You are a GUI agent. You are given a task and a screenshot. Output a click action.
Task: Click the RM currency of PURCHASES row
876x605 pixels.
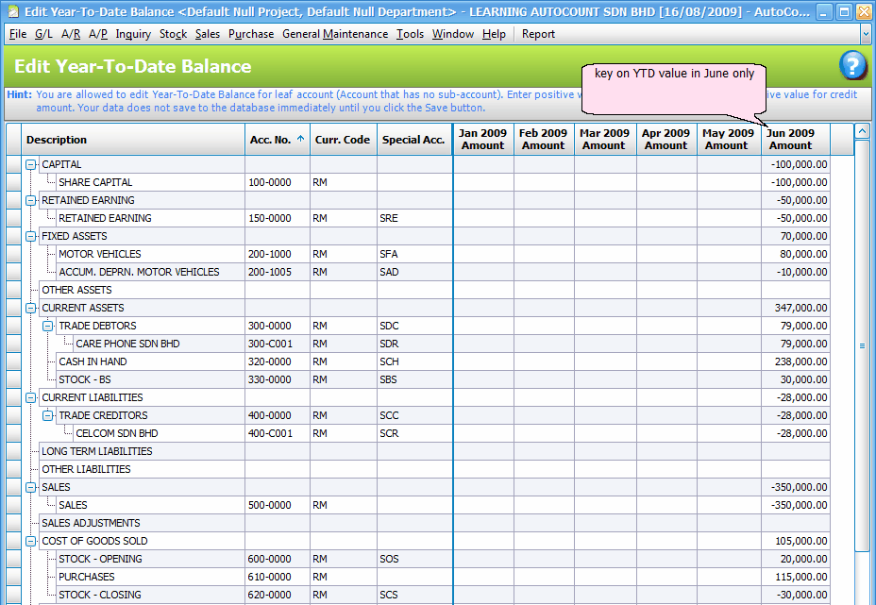tap(320, 577)
